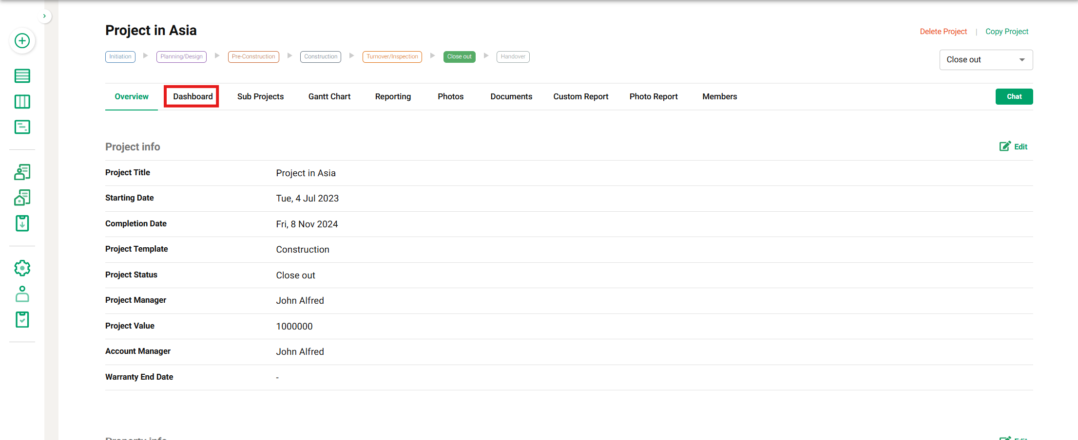Open the column board icon in sidebar
The image size is (1078, 440).
click(x=22, y=102)
